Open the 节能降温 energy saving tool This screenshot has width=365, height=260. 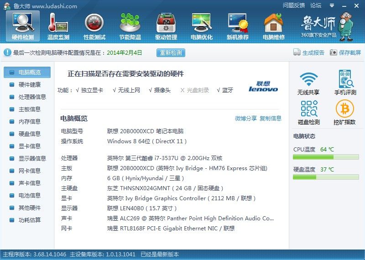click(x=130, y=26)
